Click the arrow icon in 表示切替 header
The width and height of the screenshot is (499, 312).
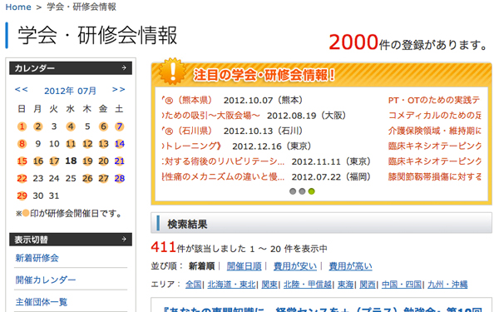click(x=124, y=239)
